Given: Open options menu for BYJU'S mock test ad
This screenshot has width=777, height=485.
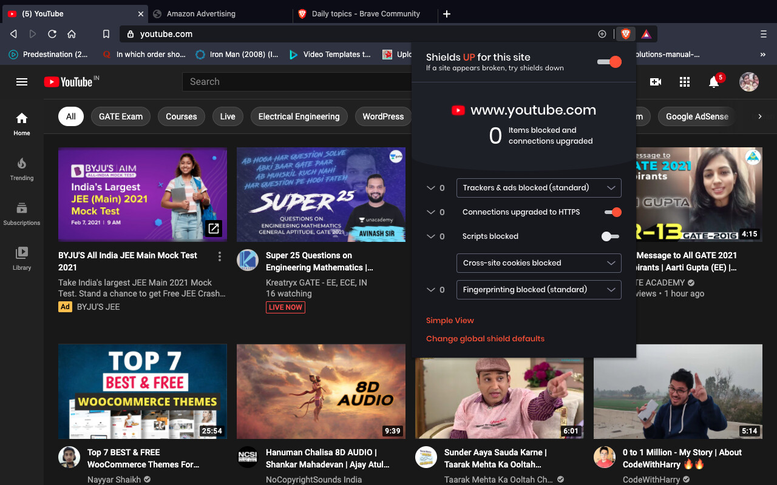Looking at the screenshot, I should coord(220,256).
